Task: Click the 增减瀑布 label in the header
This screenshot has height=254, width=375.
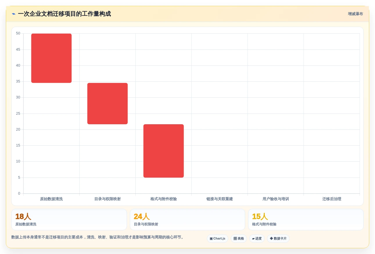Action: [355, 14]
